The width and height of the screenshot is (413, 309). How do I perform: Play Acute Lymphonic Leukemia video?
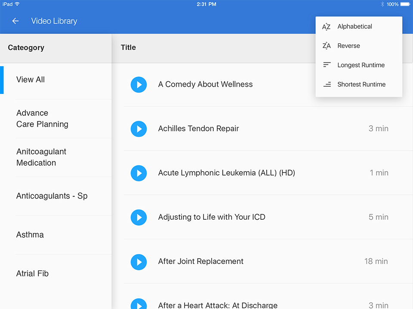point(139,173)
